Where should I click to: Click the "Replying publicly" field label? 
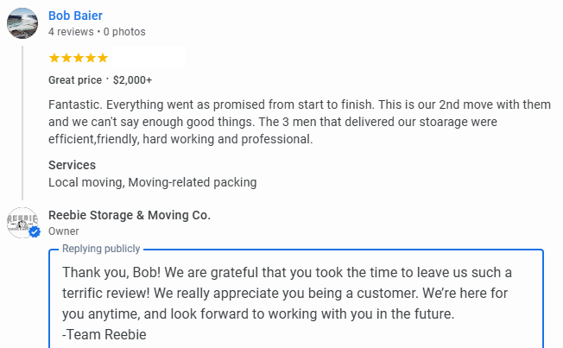coord(101,249)
